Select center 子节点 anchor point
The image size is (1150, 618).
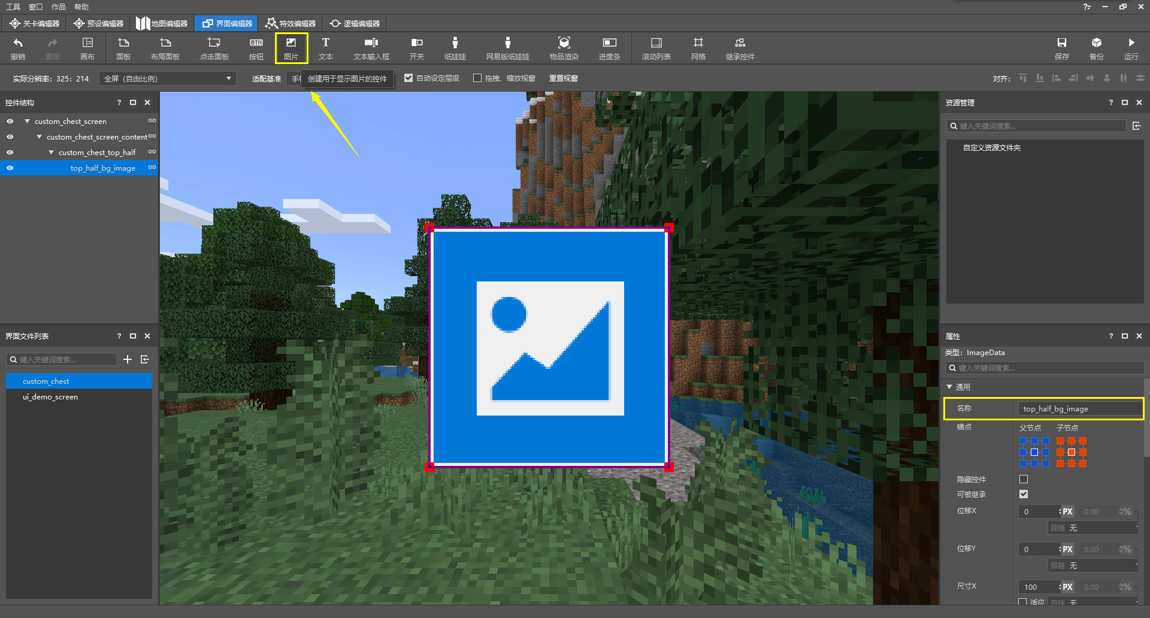pyautogui.click(x=1072, y=452)
